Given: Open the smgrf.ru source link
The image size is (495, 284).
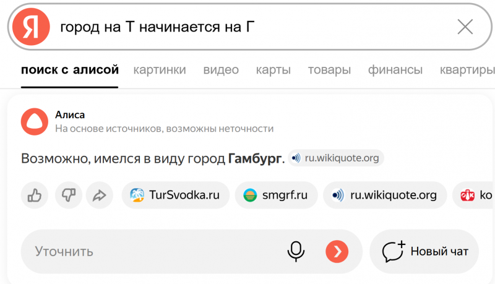Looking at the screenshot, I should [276, 196].
